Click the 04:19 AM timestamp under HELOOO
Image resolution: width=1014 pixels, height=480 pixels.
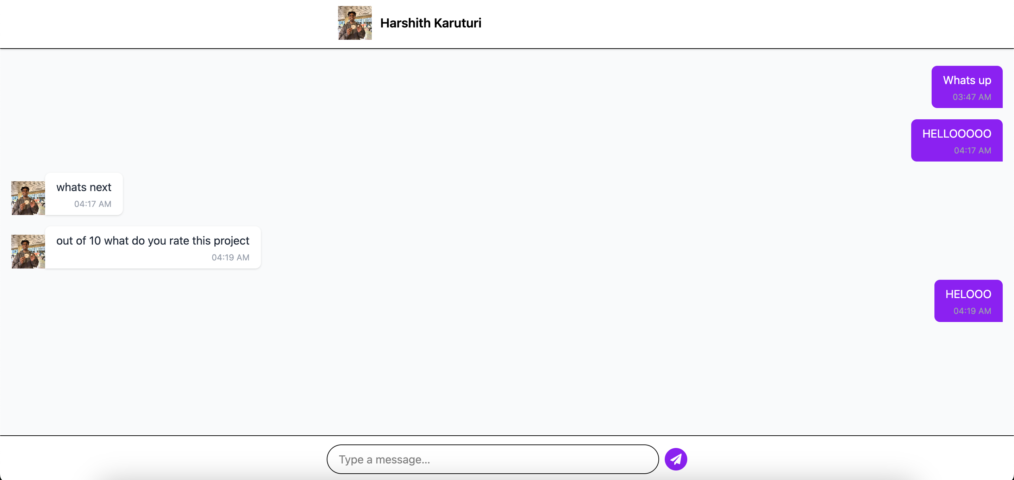click(972, 311)
